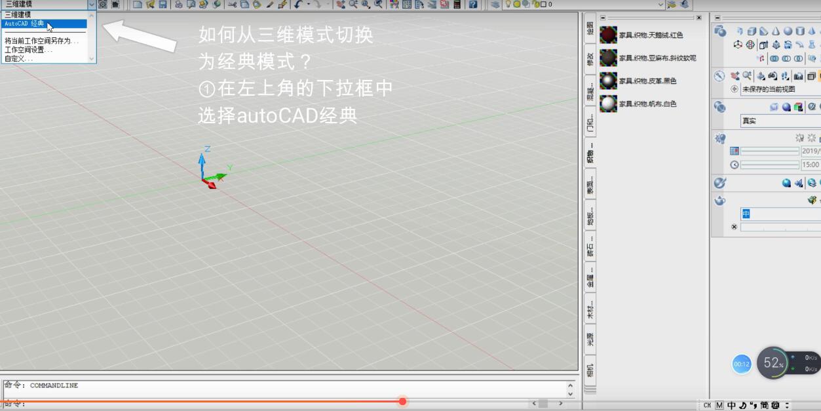Screen dimensions: 821x411
Task: Select the Plot printer icon
Action: tap(178, 5)
